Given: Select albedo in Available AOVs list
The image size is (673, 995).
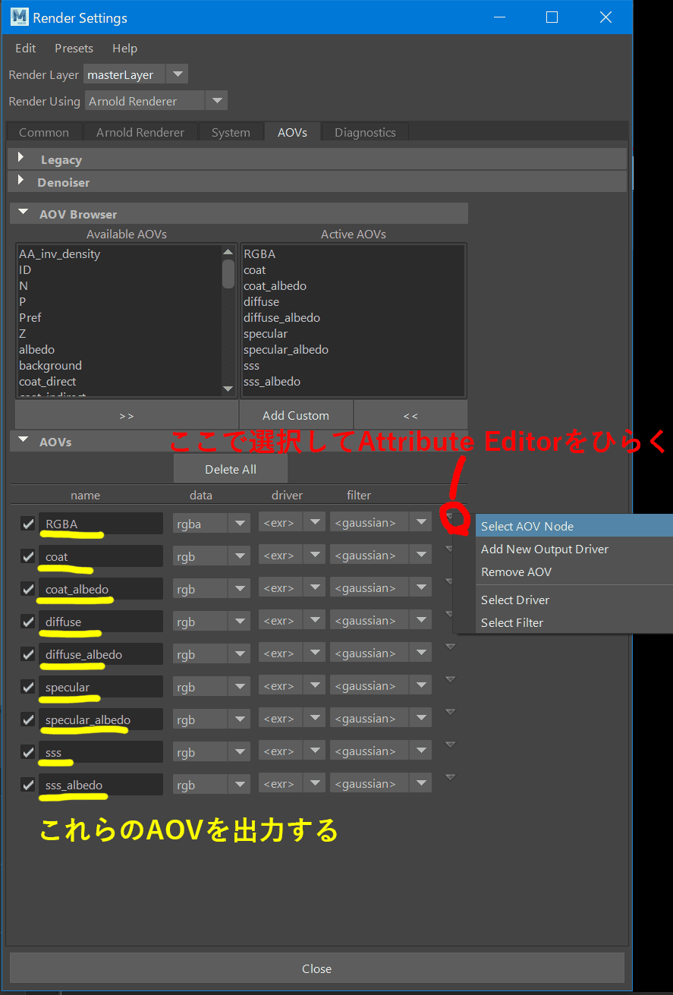Looking at the screenshot, I should pyautogui.click(x=36, y=349).
